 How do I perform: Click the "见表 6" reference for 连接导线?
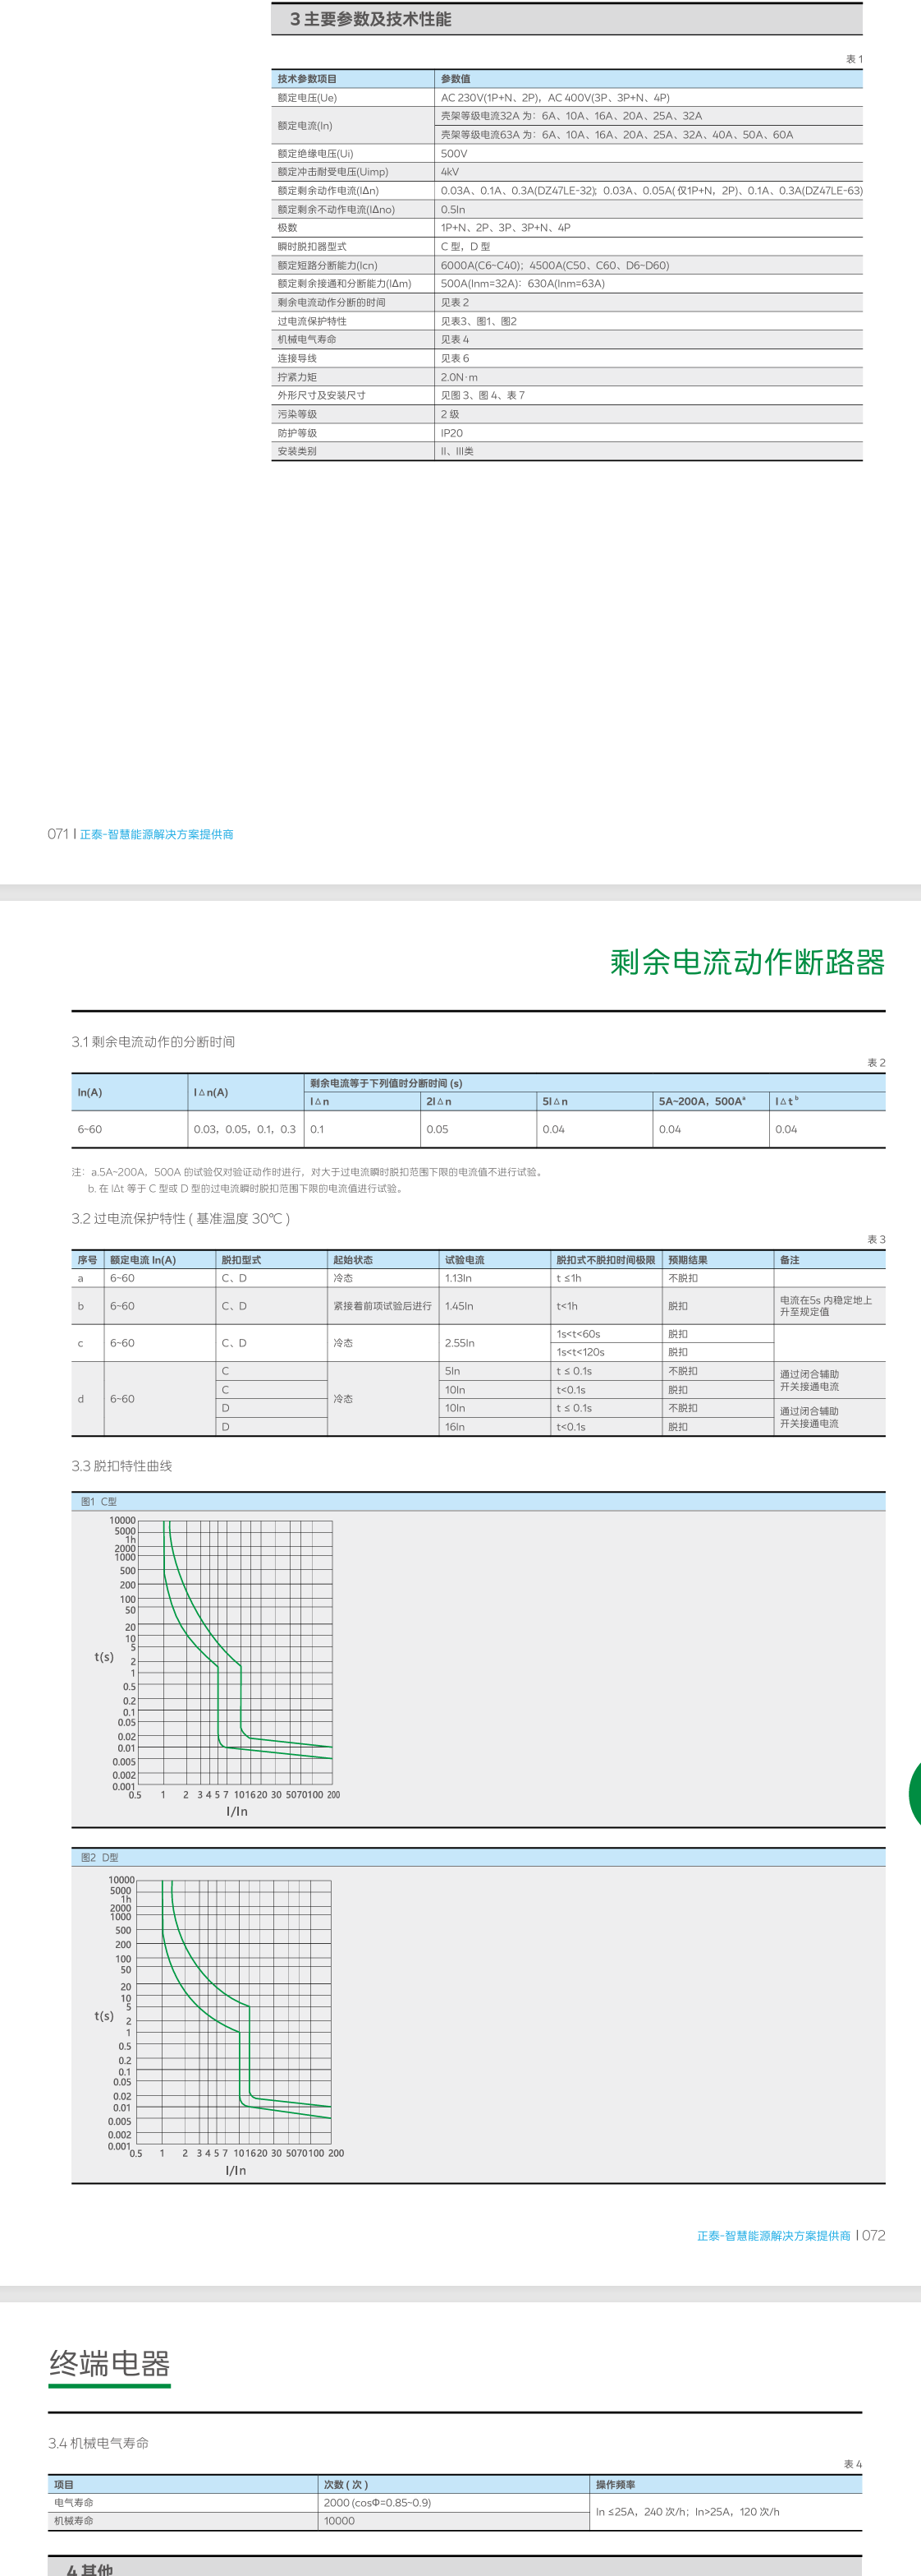455,358
